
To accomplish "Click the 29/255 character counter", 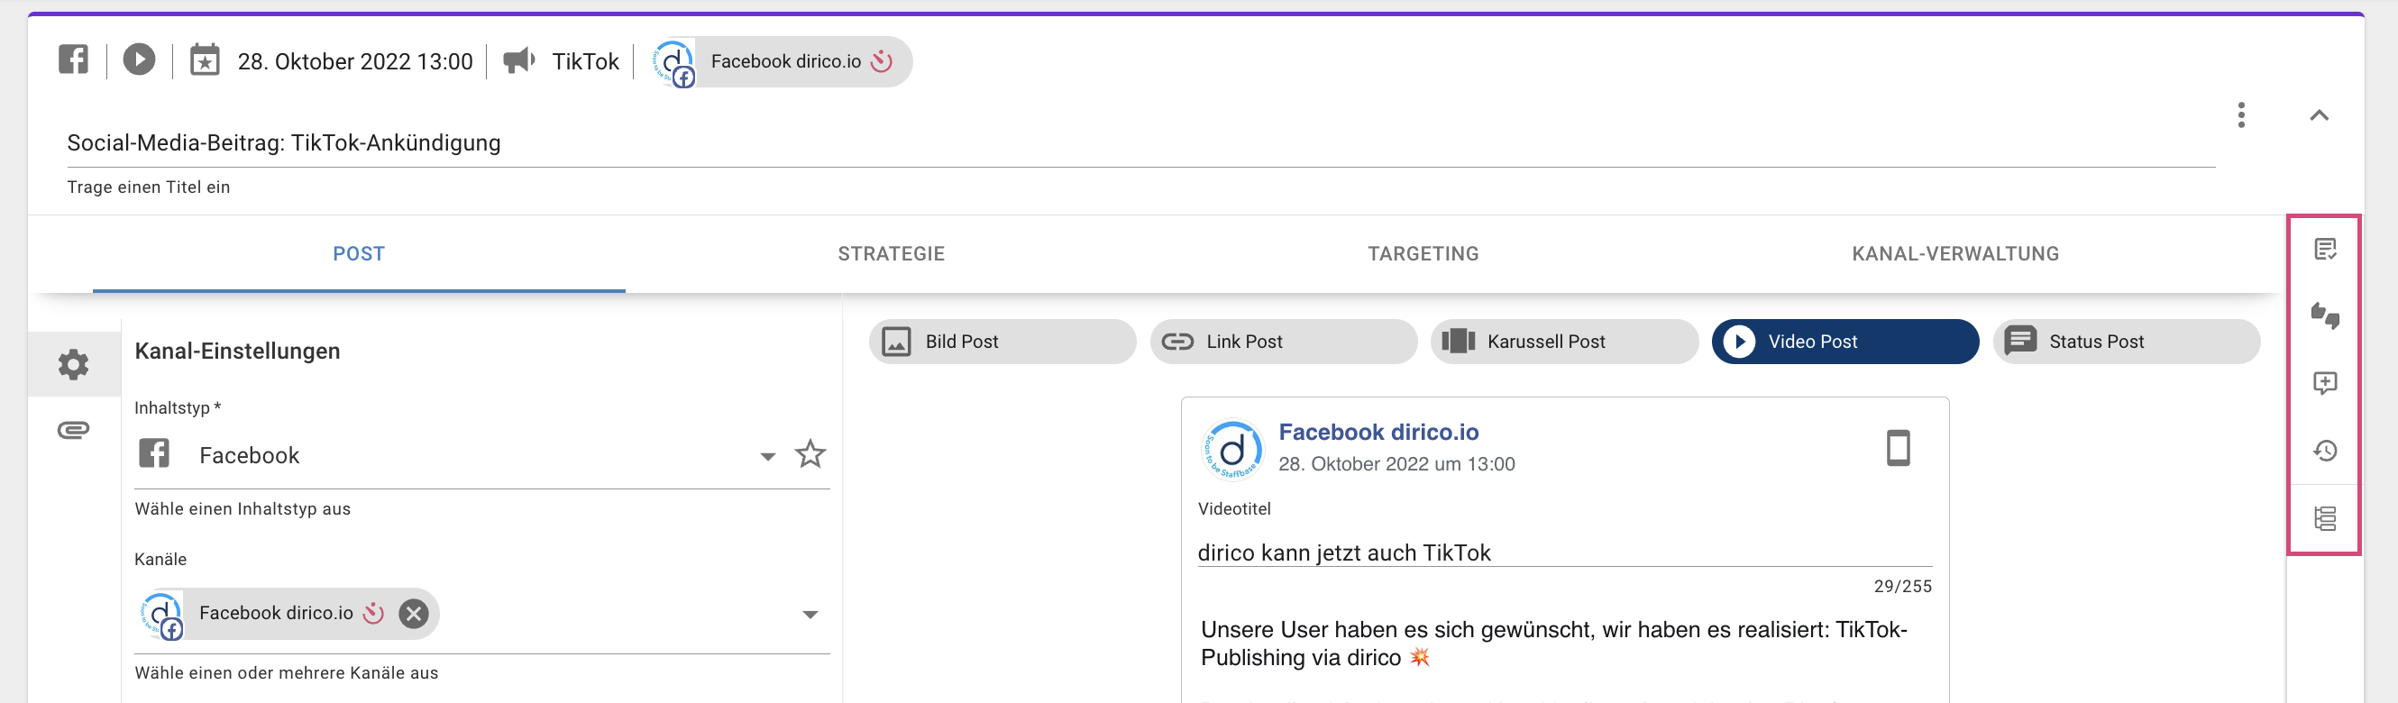I will 1902,587.
